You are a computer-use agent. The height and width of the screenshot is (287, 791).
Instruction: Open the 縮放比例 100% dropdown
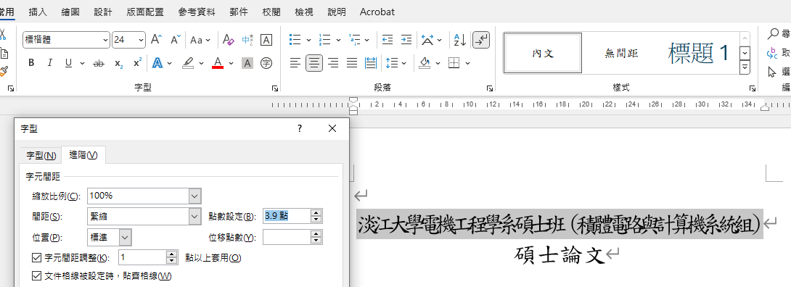[195, 196]
